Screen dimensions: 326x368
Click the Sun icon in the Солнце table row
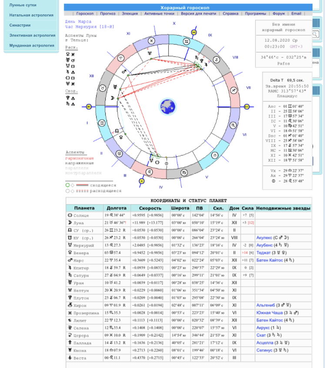coord(70,215)
